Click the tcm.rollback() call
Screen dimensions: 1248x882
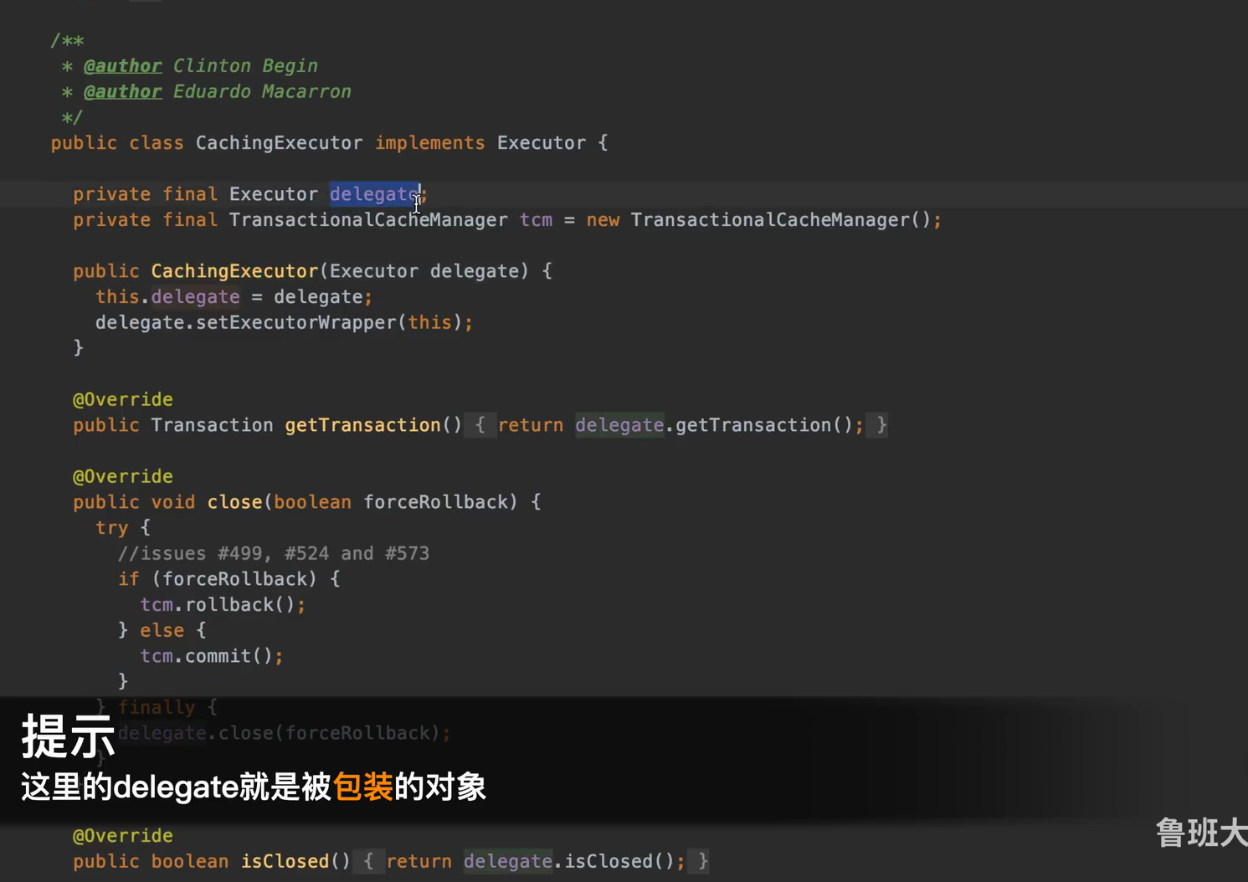point(218,605)
